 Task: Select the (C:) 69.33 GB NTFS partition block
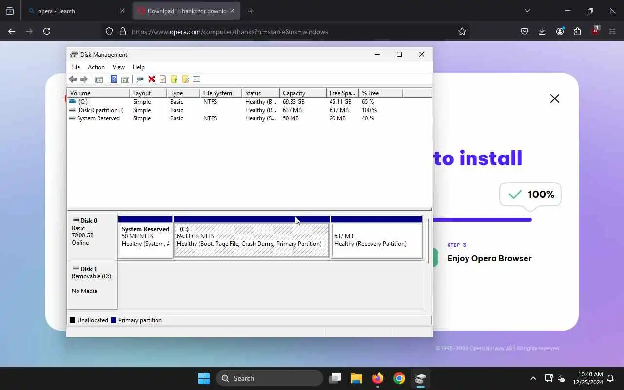click(252, 237)
